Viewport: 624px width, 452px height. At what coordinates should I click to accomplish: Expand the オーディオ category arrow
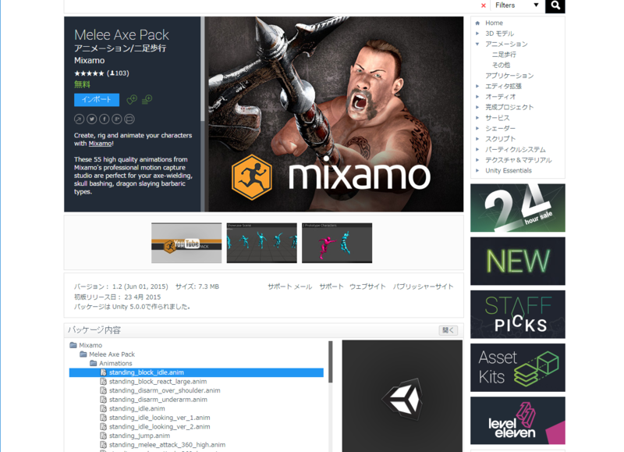(477, 96)
